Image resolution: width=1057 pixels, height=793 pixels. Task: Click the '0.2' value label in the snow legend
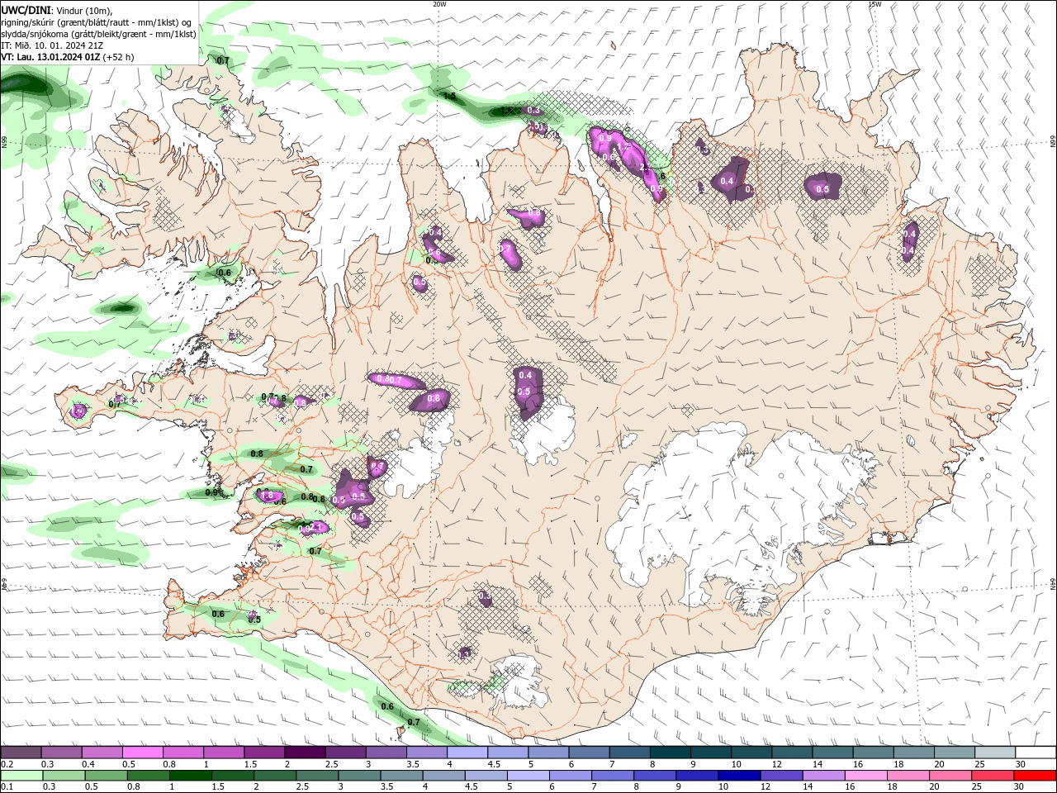(x=7, y=764)
